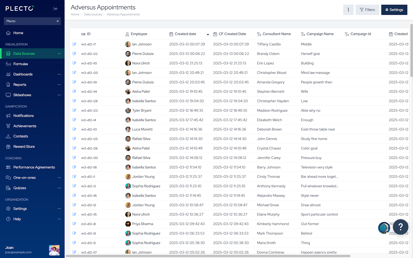Viewport: 413px width, 258px height.
Task: Click the Performance Agreements icon
Action: point(8,167)
